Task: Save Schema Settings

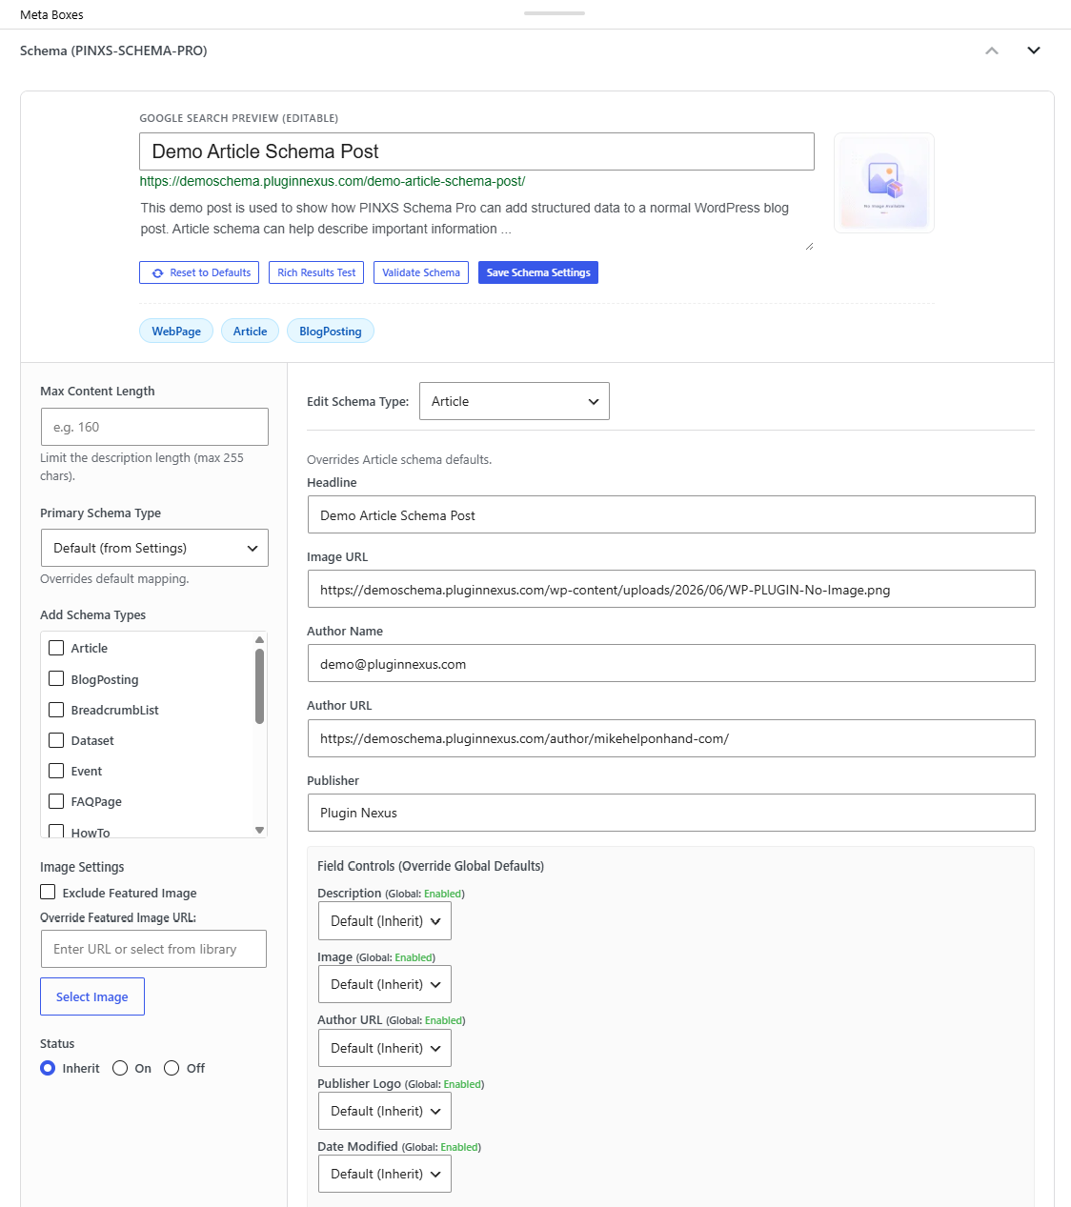Action: pyautogui.click(x=538, y=272)
